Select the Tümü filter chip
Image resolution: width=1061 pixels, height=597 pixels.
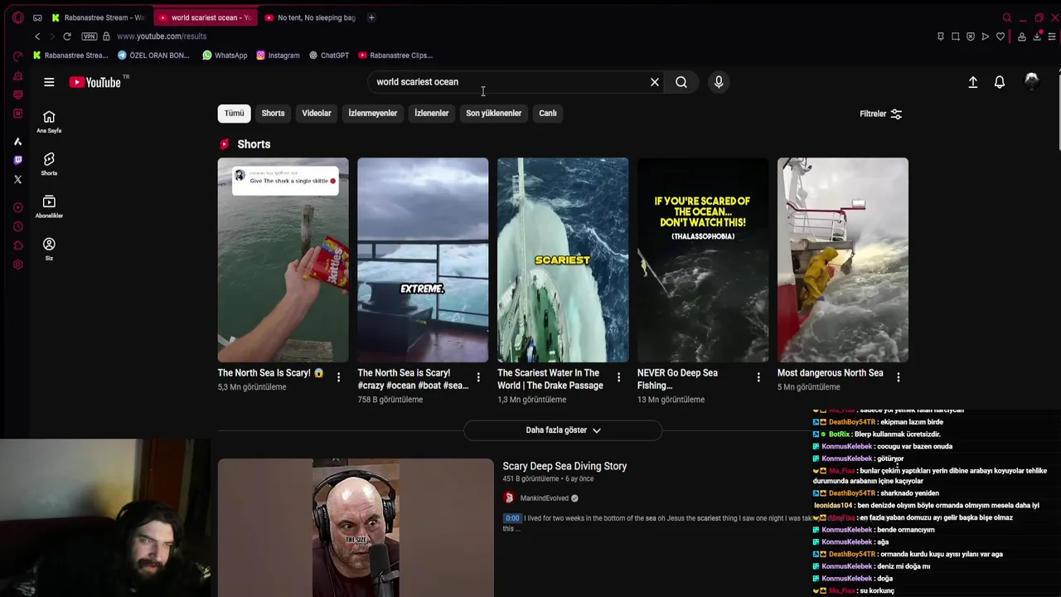coord(235,114)
